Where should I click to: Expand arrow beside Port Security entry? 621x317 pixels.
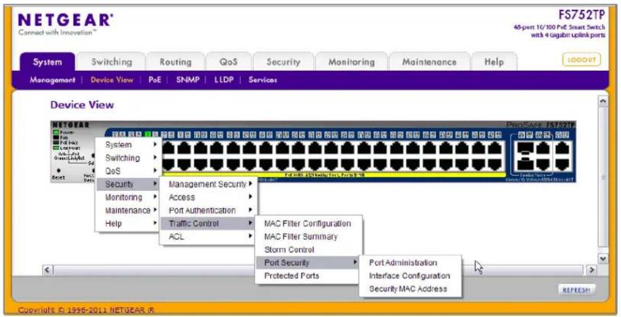pos(356,262)
